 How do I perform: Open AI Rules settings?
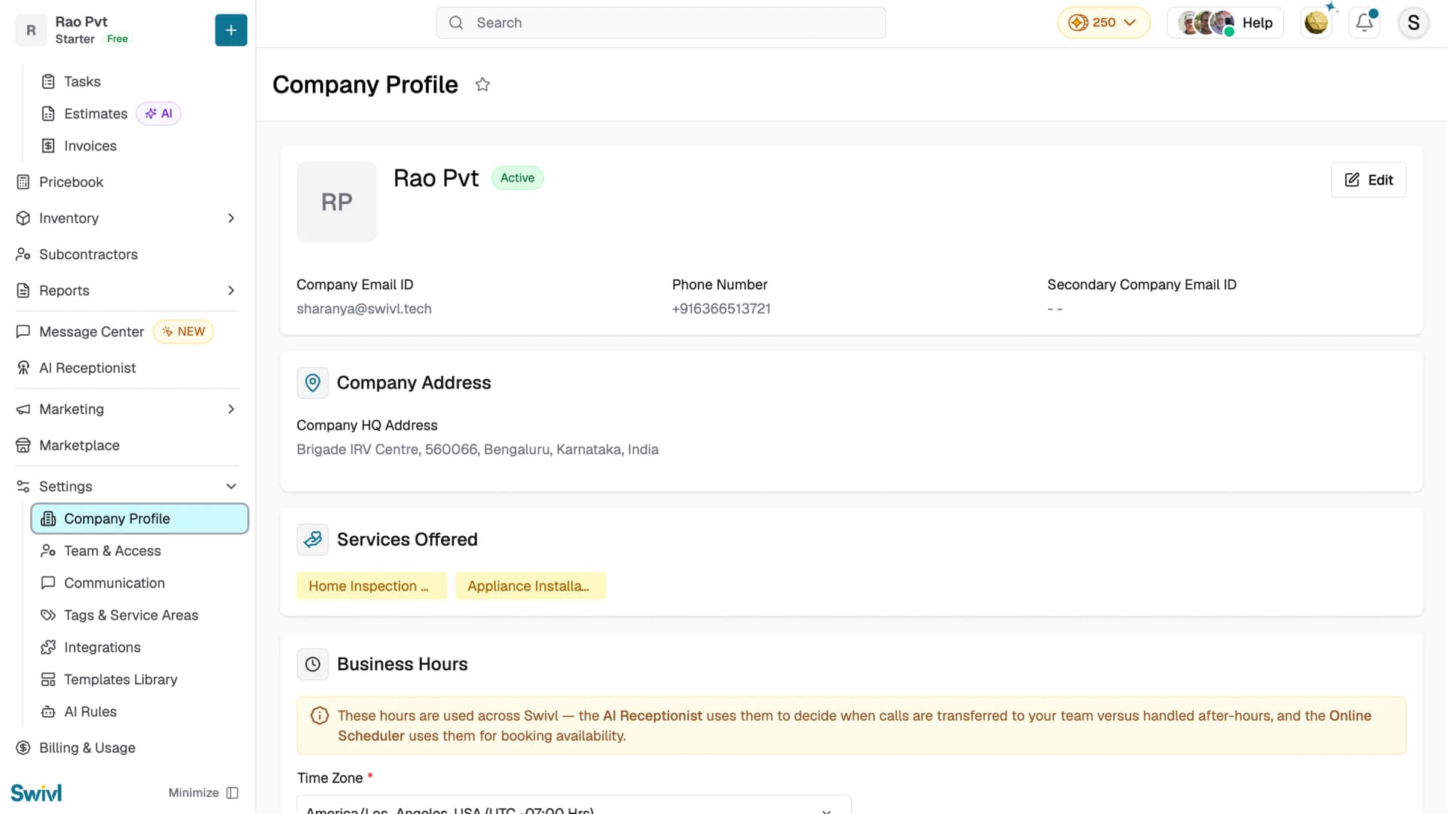[90, 712]
